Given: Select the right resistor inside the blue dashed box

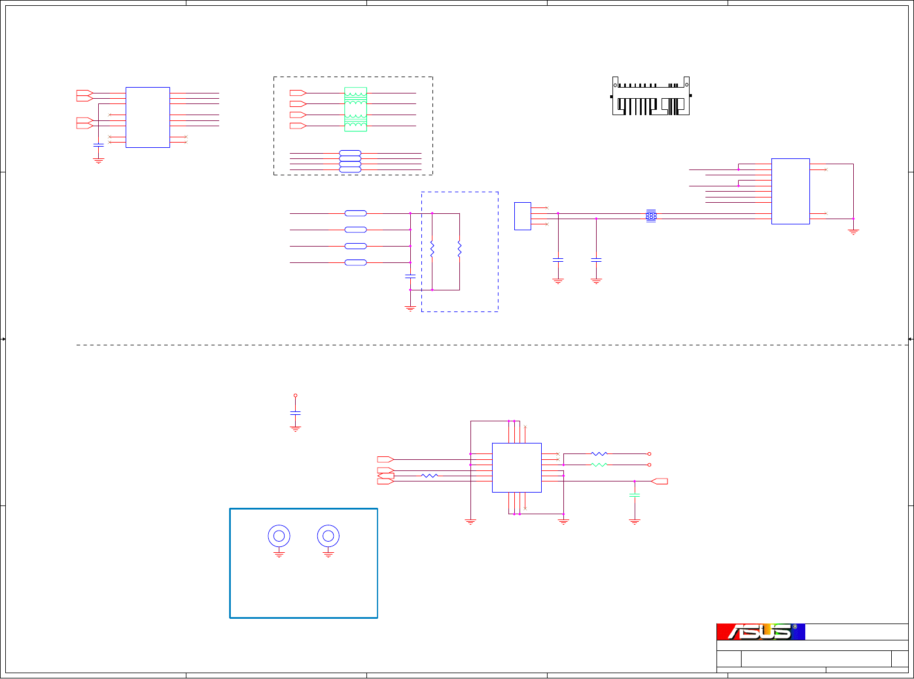Looking at the screenshot, I should point(459,249).
